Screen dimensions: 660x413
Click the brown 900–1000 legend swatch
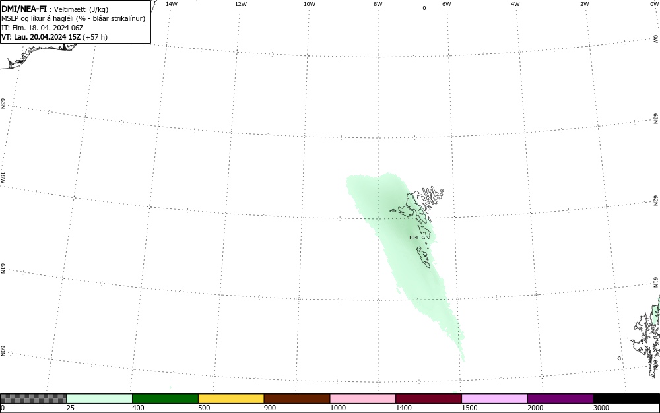(x=297, y=398)
